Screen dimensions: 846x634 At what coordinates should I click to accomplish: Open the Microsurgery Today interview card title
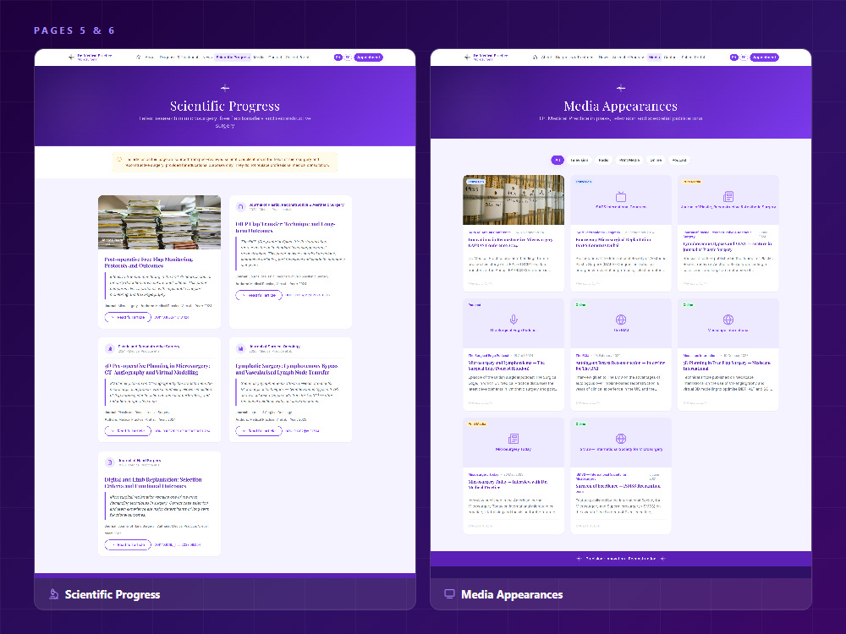coord(508,484)
